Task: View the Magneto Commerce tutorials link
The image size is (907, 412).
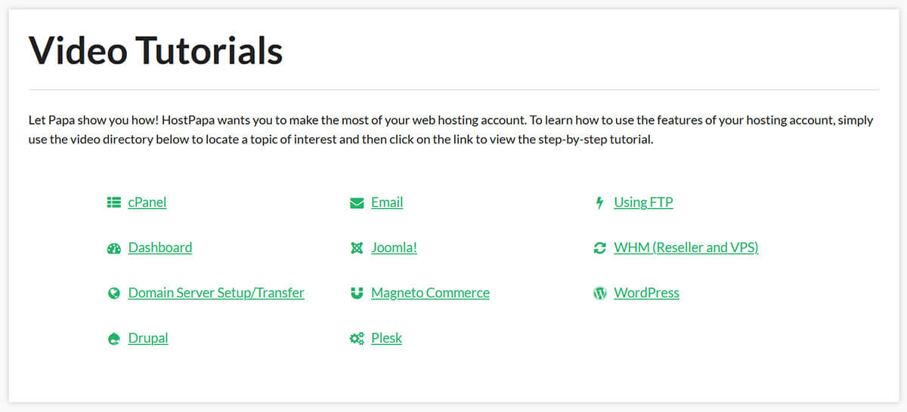Action: point(430,293)
